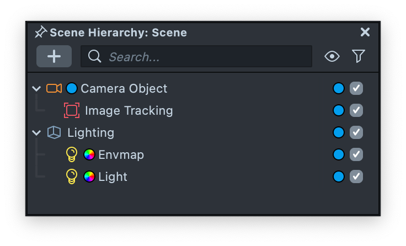Click the yellow lightbulb icon beside Envmap
The image size is (406, 246).
tap(72, 154)
